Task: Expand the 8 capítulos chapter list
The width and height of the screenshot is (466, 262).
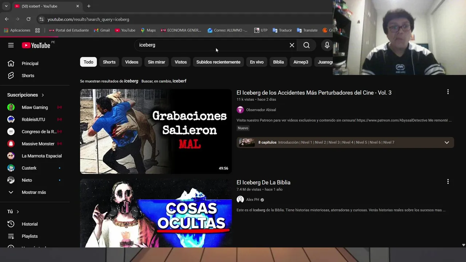Action: click(x=447, y=142)
